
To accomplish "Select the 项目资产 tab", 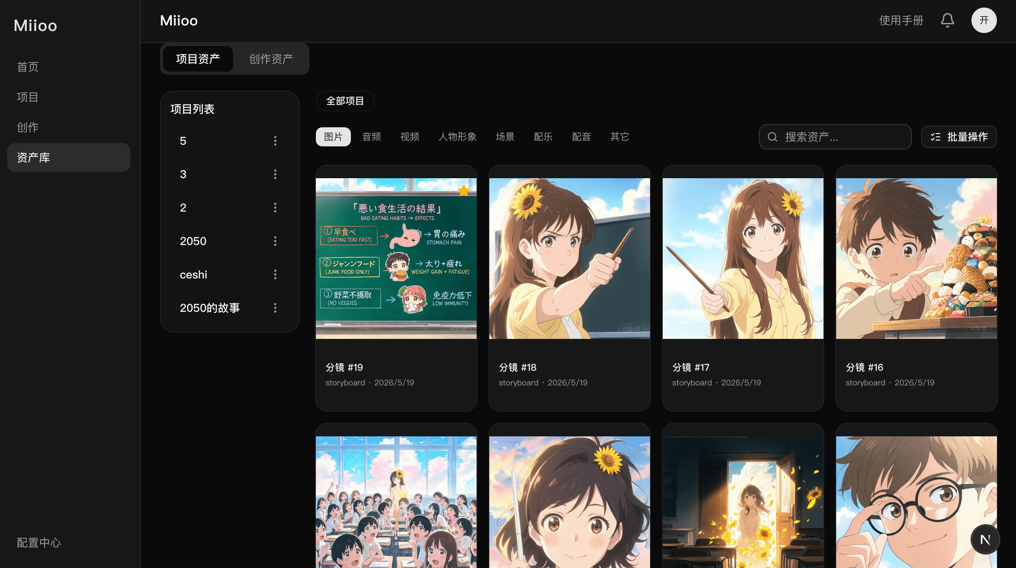I will [198, 59].
